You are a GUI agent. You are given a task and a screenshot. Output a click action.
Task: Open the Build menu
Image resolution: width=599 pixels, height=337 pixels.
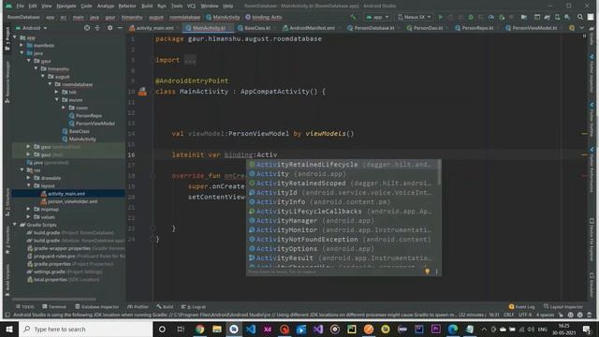[147, 6]
